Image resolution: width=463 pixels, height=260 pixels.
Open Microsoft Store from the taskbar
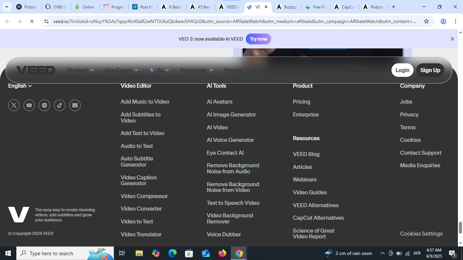pos(189,253)
